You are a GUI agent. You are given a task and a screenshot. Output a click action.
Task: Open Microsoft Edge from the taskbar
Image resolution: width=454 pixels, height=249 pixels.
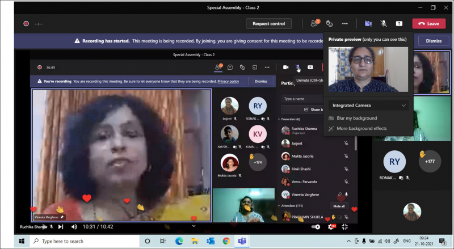(x=179, y=241)
